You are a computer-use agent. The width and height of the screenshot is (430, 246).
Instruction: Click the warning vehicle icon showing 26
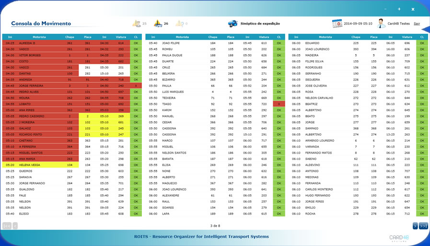tap(158, 23)
